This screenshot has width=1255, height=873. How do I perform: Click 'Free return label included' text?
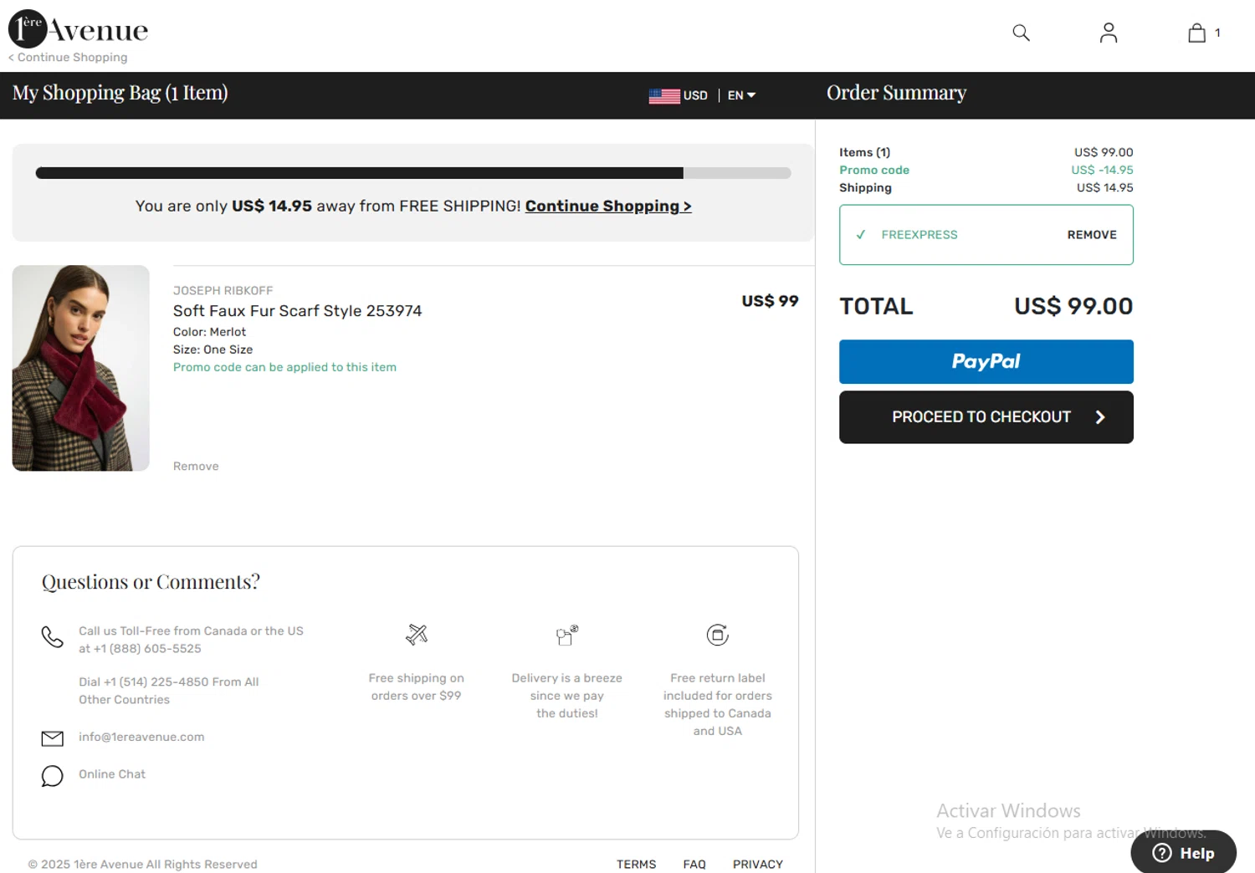718,705
